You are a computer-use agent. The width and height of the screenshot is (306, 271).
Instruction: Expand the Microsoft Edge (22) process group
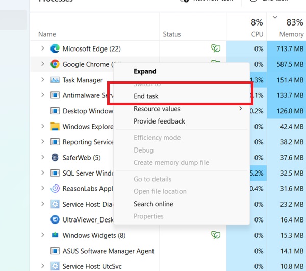pyautogui.click(x=43, y=48)
